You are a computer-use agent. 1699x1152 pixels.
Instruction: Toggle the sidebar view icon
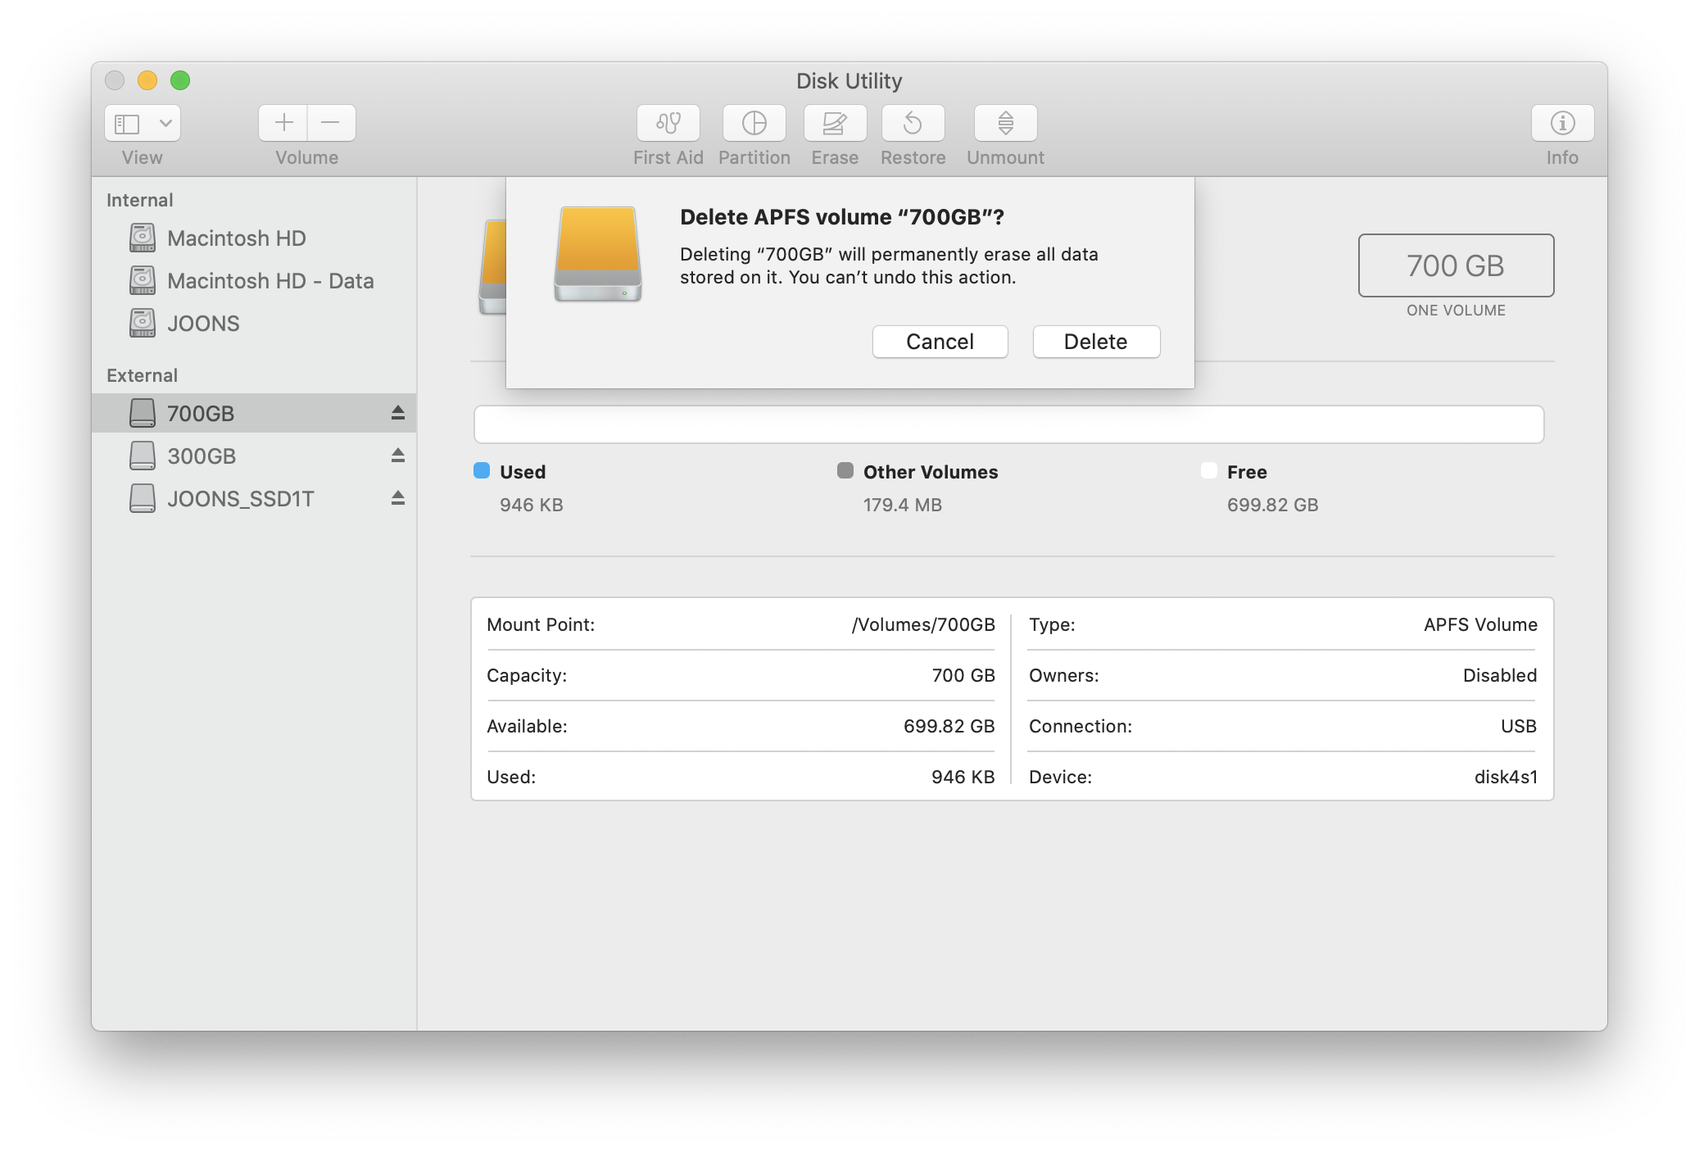click(127, 124)
